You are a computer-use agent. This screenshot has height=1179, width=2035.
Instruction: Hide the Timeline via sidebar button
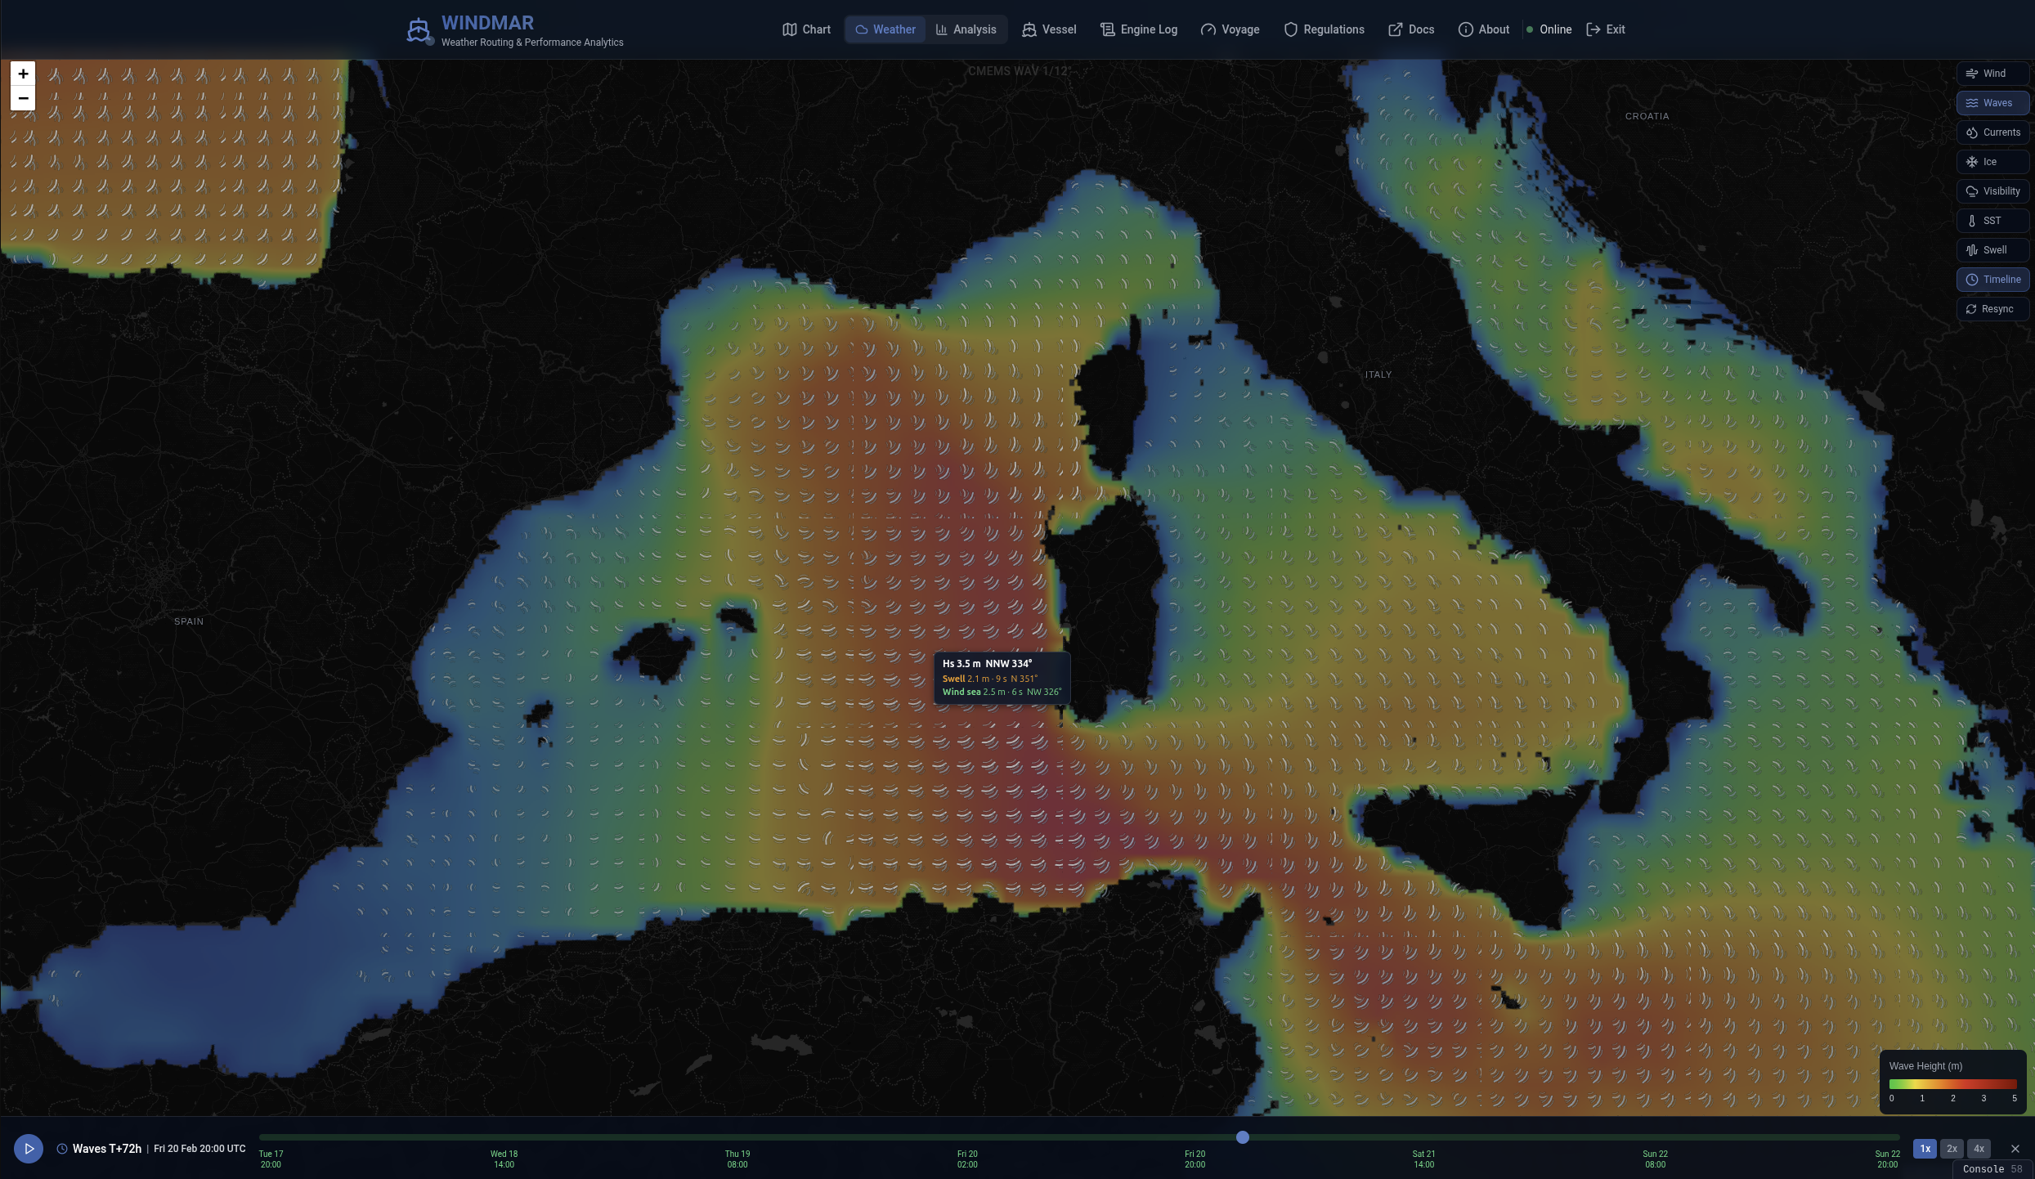coord(1992,280)
